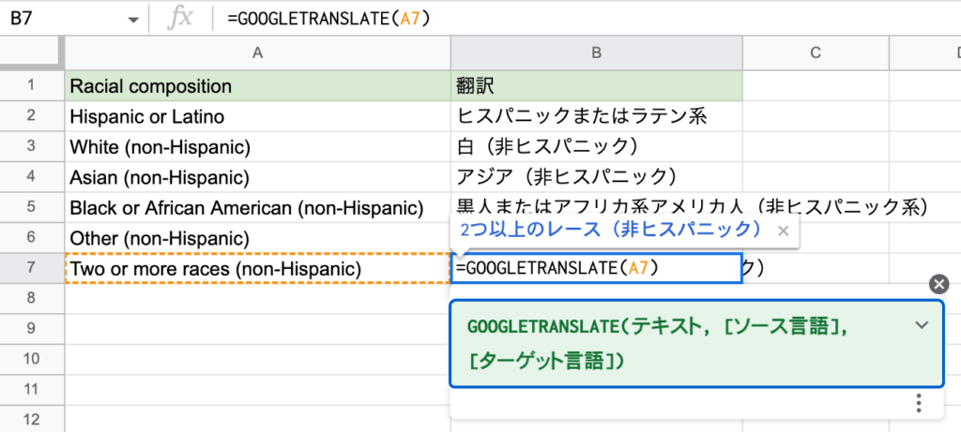Select row 1 header
The width and height of the screenshot is (961, 432).
[x=31, y=86]
